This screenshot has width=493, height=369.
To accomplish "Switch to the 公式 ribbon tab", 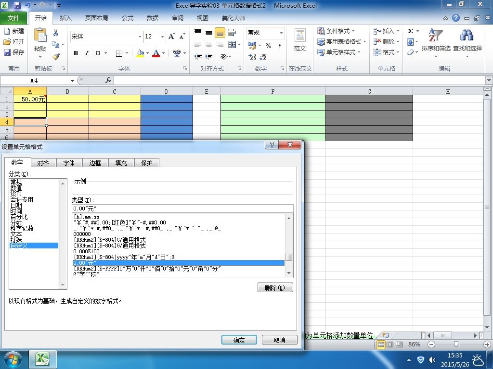I will (x=127, y=18).
